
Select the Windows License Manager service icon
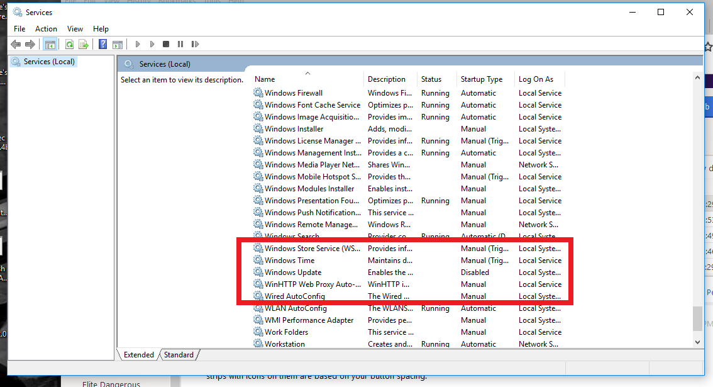coord(258,140)
